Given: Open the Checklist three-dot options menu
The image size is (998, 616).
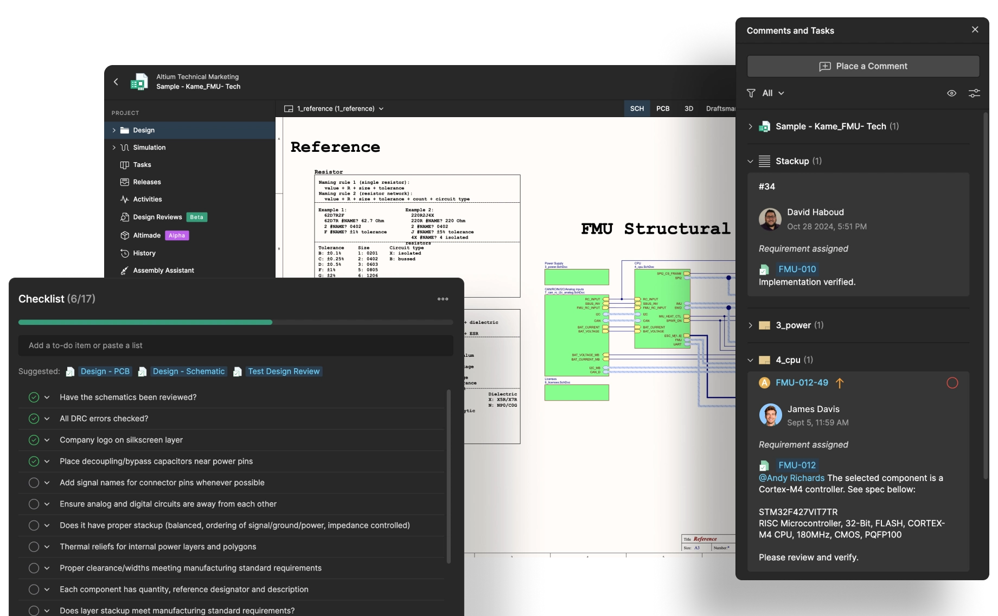Looking at the screenshot, I should 443,299.
